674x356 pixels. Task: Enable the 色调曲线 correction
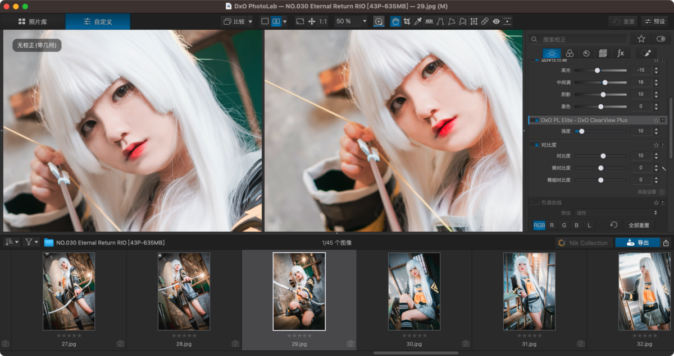click(x=535, y=202)
